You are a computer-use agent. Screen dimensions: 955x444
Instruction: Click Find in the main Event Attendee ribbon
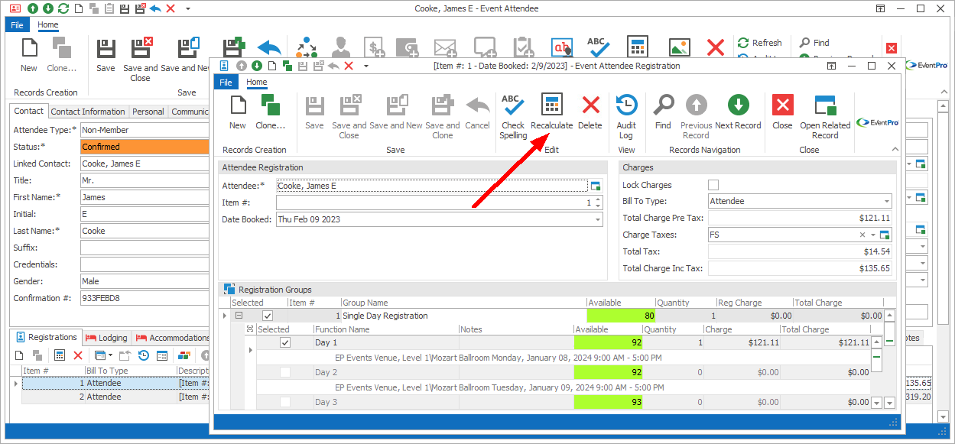click(x=814, y=43)
